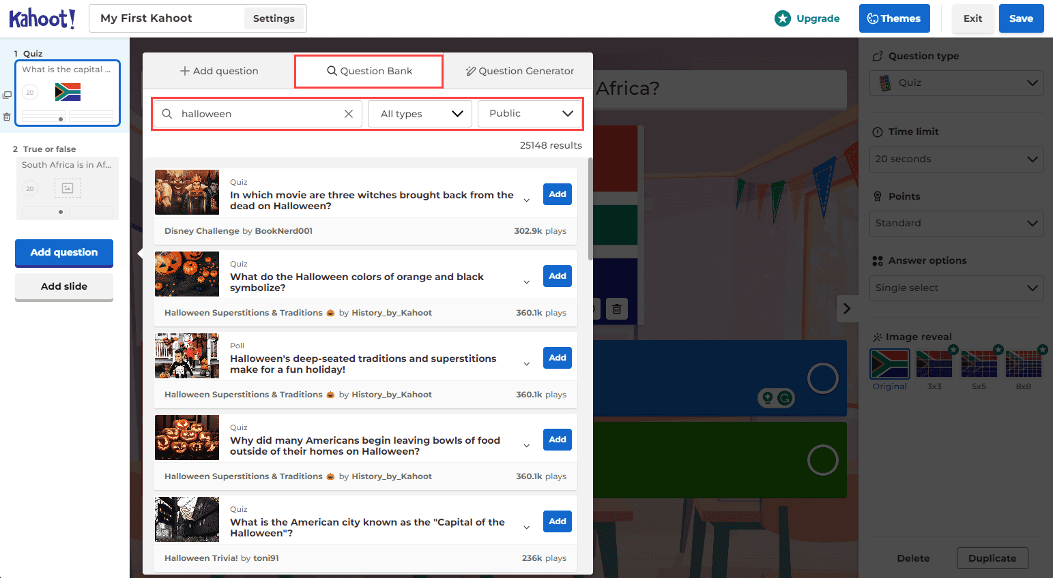Viewport: 1053px width, 578px height.
Task: Click the Upgrade star icon
Action: coord(783,18)
